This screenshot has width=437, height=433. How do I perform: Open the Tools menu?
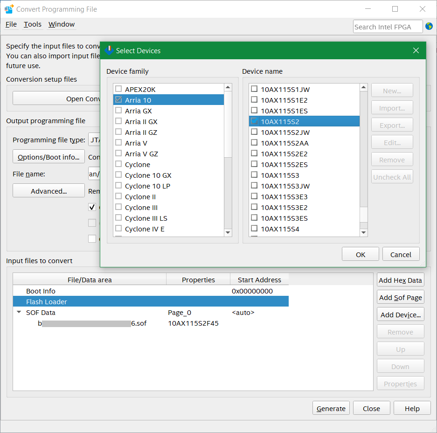[33, 24]
